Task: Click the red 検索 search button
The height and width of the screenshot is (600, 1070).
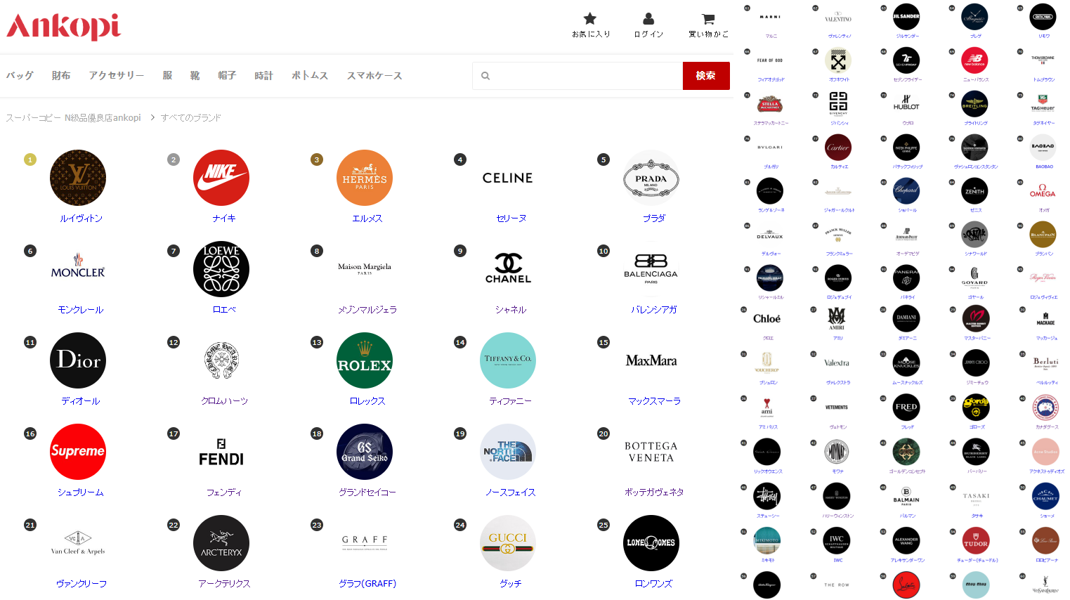Action: click(x=706, y=76)
